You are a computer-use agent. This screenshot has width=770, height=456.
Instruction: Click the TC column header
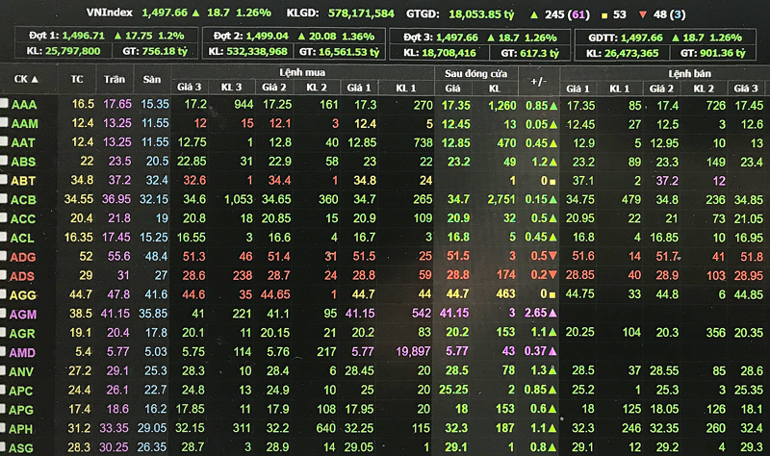click(x=77, y=79)
